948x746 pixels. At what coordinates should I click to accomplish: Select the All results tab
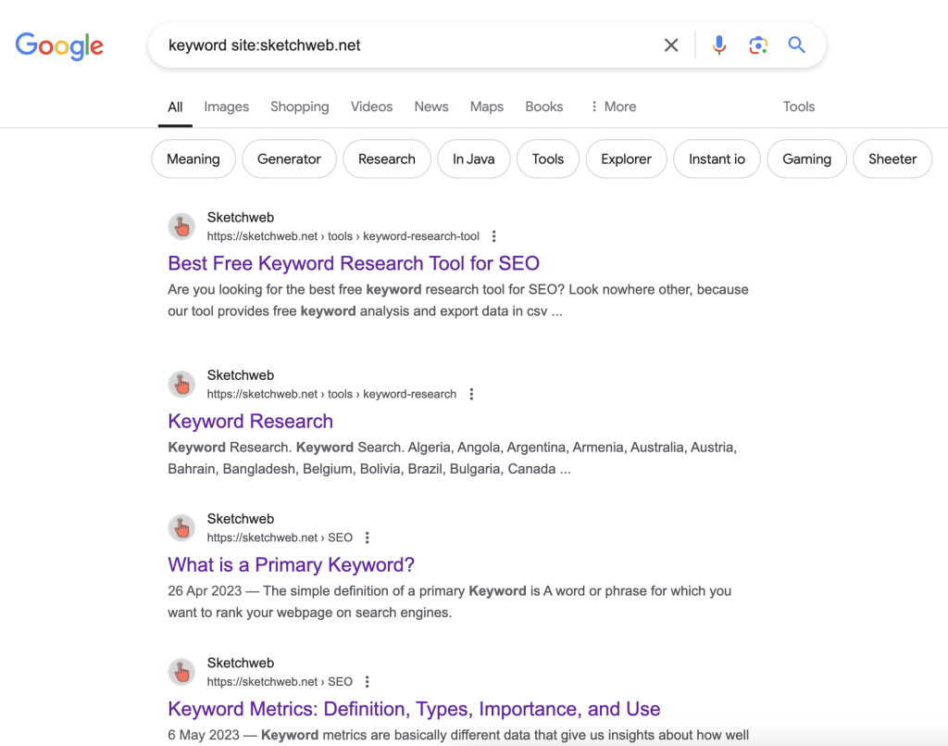[175, 107]
